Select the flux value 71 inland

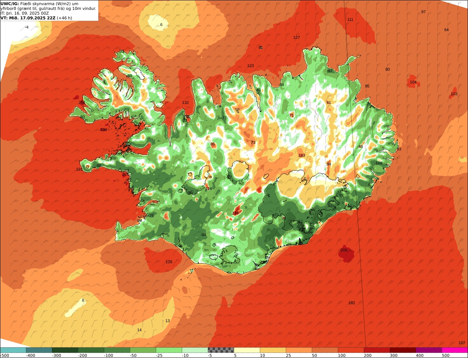click(291, 115)
